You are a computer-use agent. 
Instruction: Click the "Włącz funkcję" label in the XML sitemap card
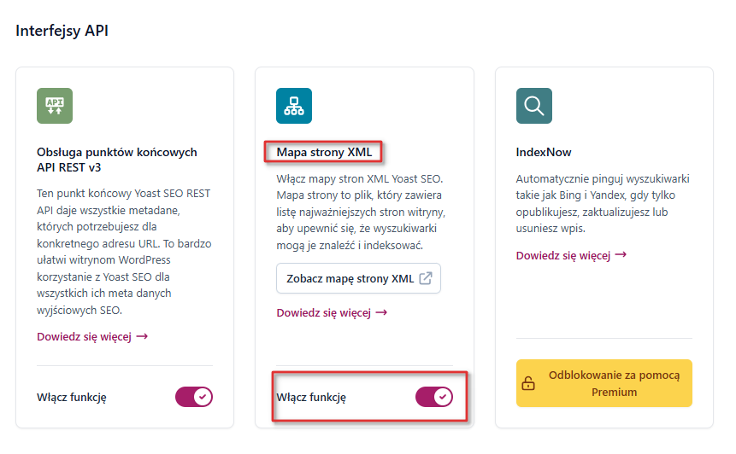(311, 397)
